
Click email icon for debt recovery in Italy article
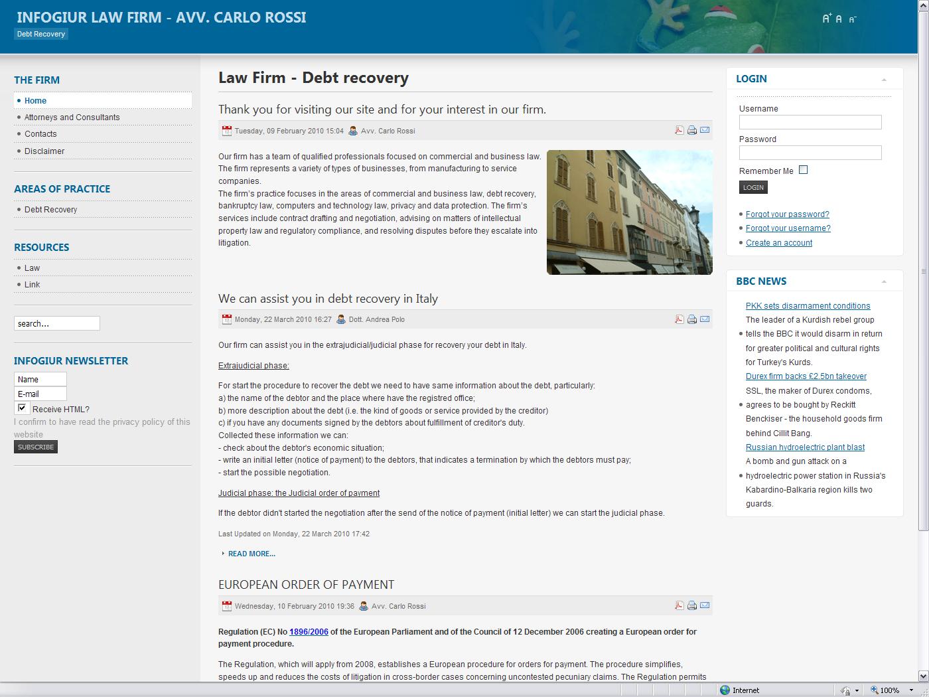coord(705,319)
